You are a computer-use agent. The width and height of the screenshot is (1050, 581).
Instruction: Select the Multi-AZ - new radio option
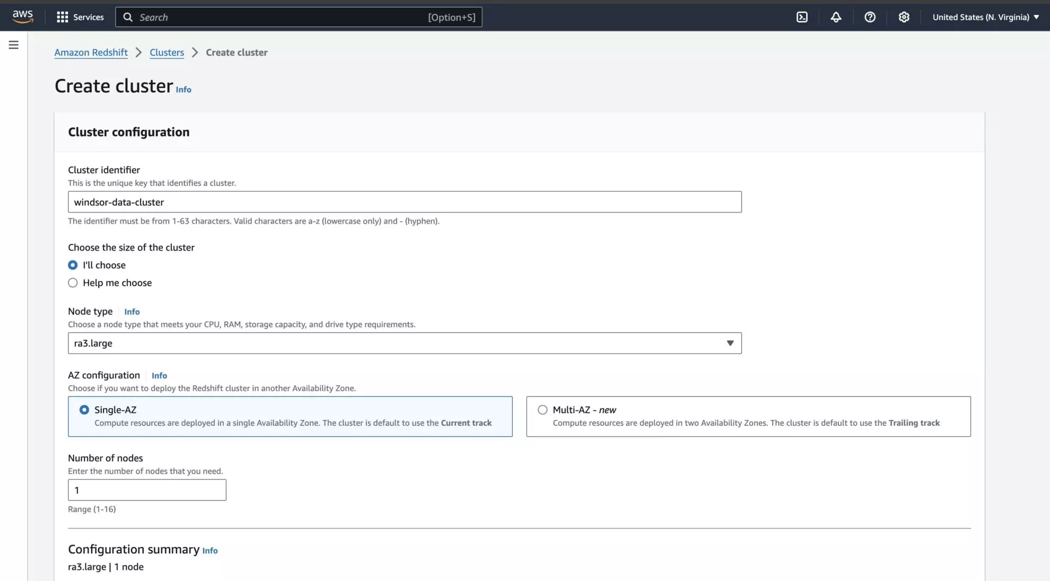(542, 410)
